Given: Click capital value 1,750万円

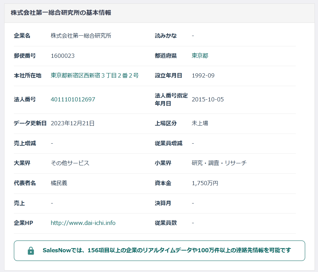Looking at the screenshot, I should point(205,183).
